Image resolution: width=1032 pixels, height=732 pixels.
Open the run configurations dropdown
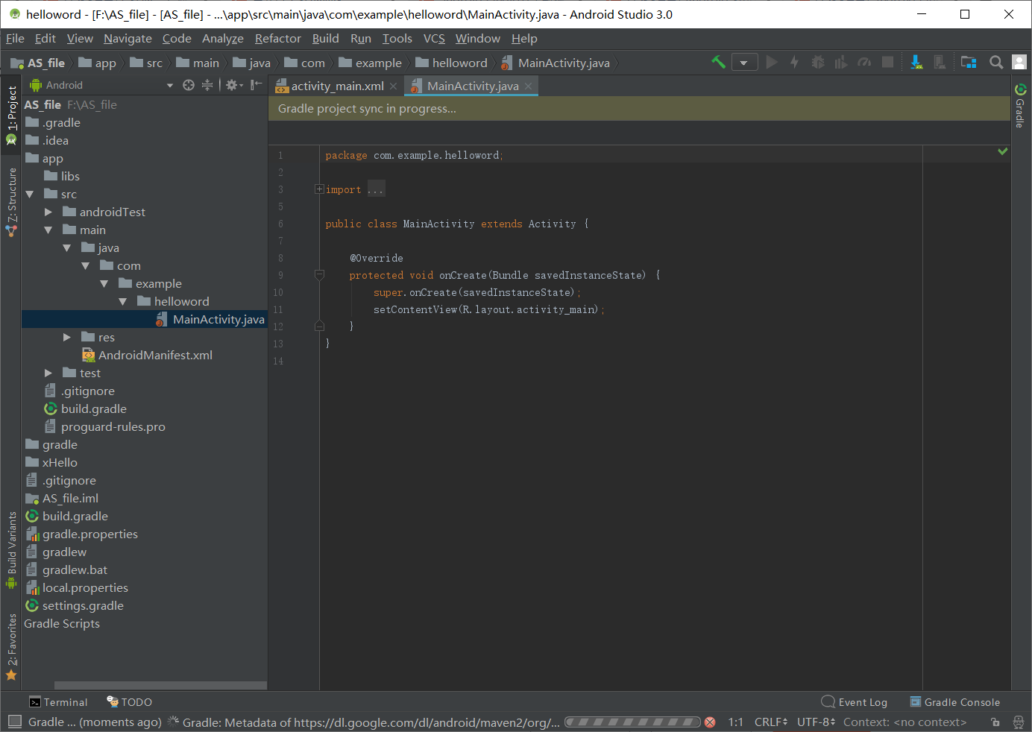pos(744,63)
